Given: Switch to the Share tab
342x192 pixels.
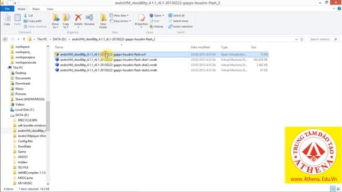Looking at the screenshot, I should 36,9.
